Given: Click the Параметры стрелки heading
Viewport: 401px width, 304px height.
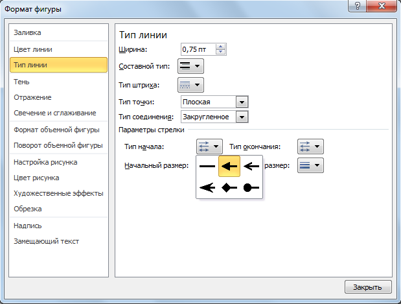Looking at the screenshot, I should click(x=152, y=130).
